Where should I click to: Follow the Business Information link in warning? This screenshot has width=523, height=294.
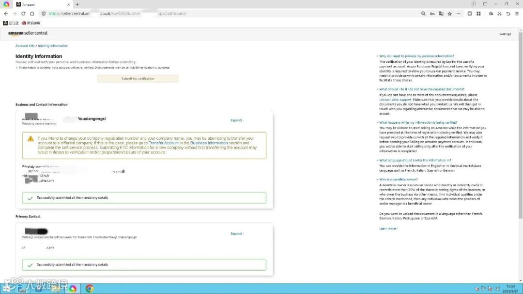click(209, 143)
